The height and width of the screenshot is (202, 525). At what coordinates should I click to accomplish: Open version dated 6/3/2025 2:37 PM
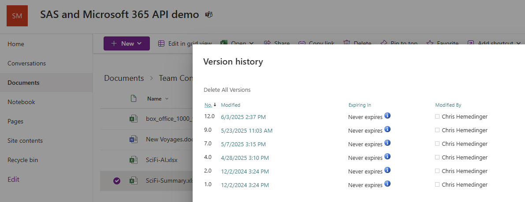point(243,117)
